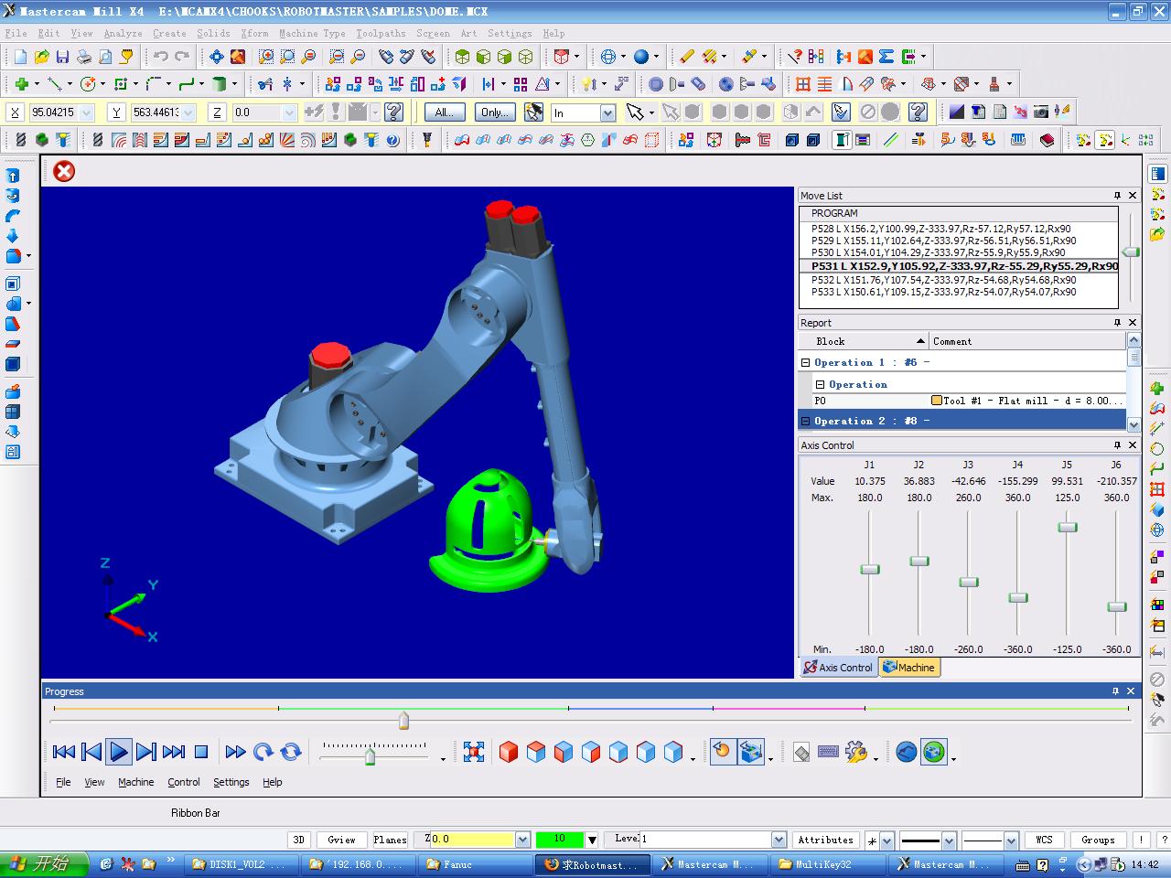Select move P531 in the Move List

click(x=958, y=266)
